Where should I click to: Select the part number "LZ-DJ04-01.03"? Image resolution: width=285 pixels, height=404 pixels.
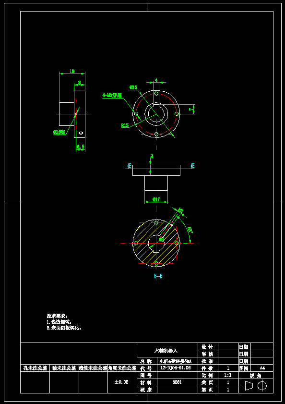tap(175, 368)
